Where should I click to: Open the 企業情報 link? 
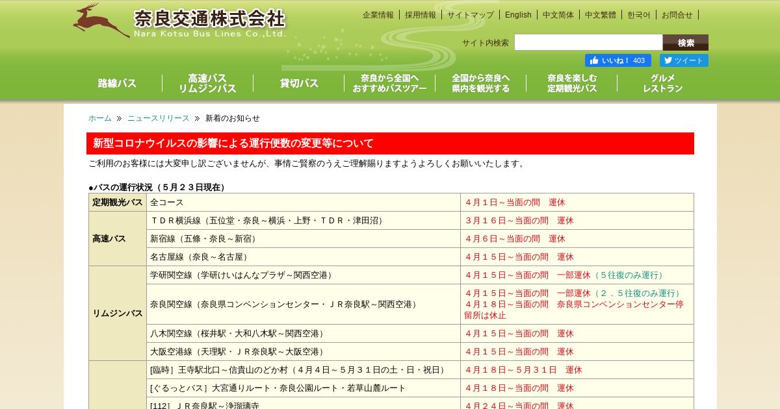[378, 15]
